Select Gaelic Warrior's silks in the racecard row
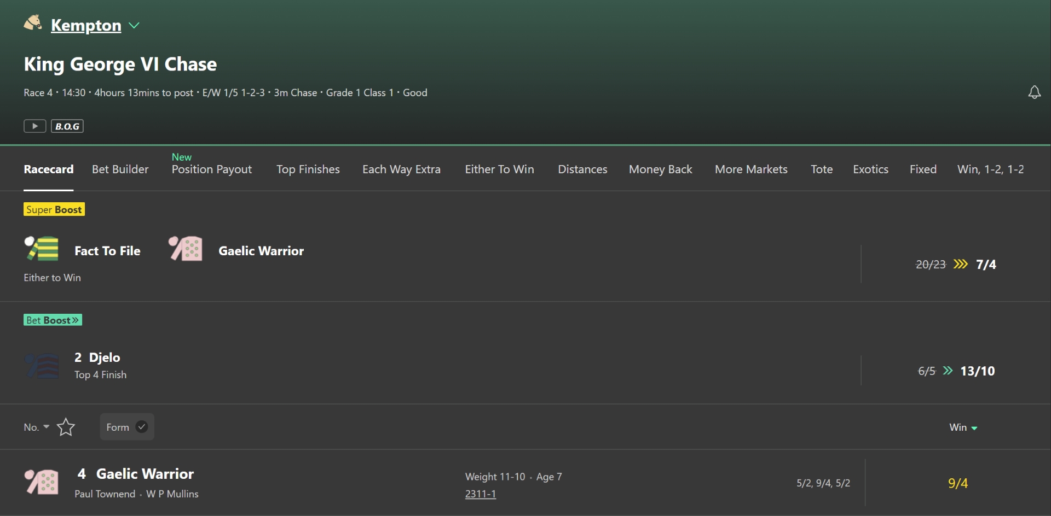 41,482
